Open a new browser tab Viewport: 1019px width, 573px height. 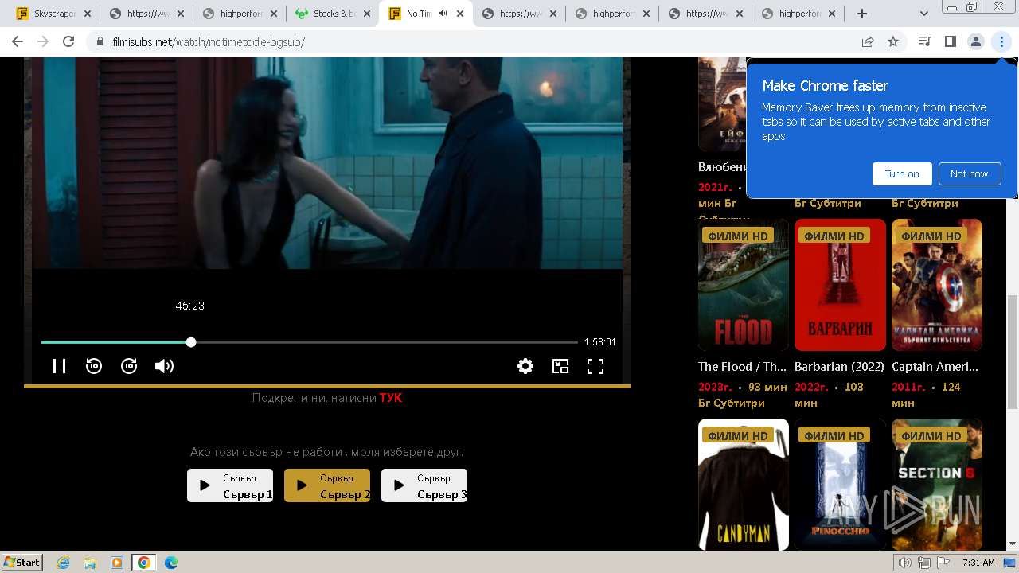pyautogui.click(x=862, y=14)
